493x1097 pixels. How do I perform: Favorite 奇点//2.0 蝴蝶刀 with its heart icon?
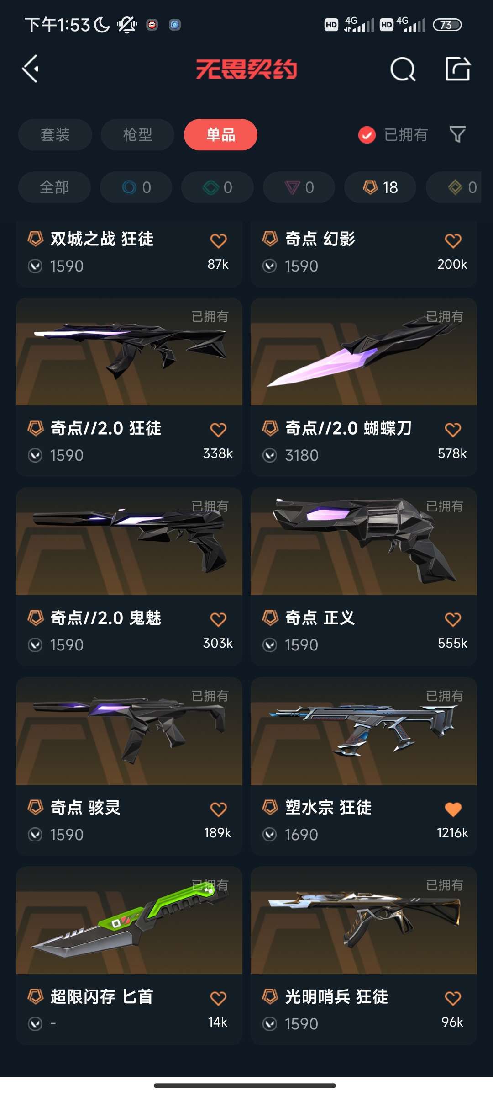point(453,430)
